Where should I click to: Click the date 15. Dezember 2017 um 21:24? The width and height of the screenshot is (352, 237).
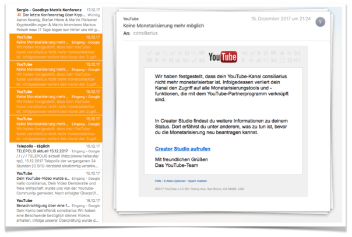(x=281, y=19)
